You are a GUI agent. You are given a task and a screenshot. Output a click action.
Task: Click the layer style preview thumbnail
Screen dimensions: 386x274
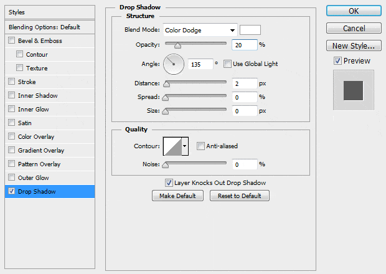(x=353, y=92)
